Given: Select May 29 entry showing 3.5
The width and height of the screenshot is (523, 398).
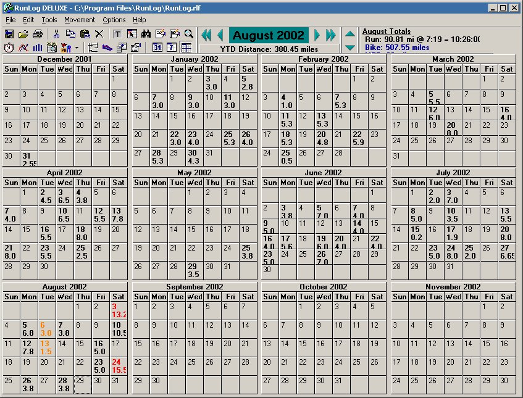Looking at the screenshot, I should 194,270.
